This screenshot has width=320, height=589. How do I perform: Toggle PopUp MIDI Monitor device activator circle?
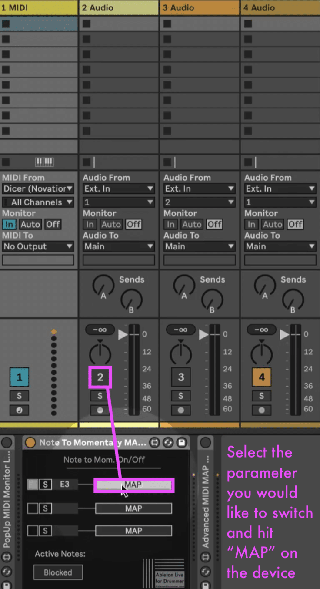7,443
